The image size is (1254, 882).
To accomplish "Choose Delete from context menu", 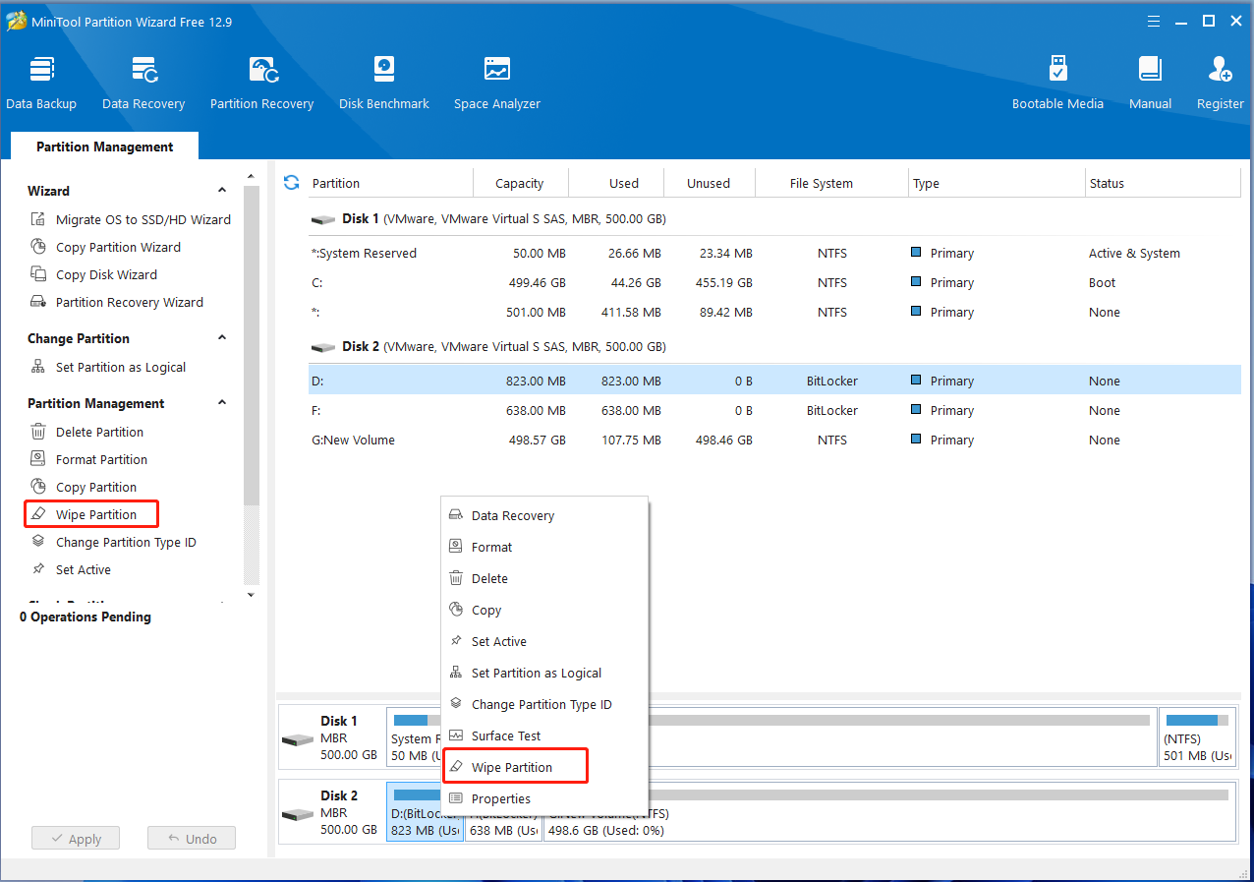I will pos(544,578).
